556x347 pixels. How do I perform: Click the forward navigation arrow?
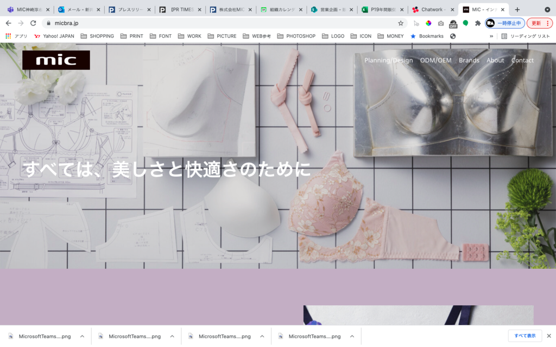click(21, 23)
